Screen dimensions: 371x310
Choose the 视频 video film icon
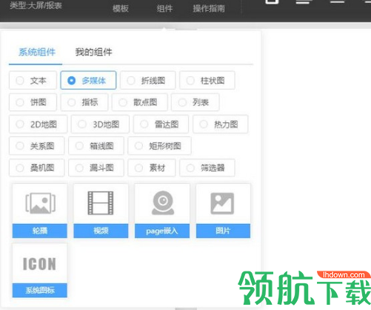(x=101, y=203)
